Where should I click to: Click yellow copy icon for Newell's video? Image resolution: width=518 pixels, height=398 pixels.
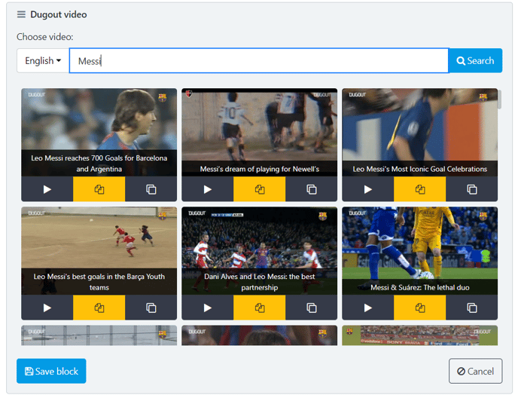[260, 189]
